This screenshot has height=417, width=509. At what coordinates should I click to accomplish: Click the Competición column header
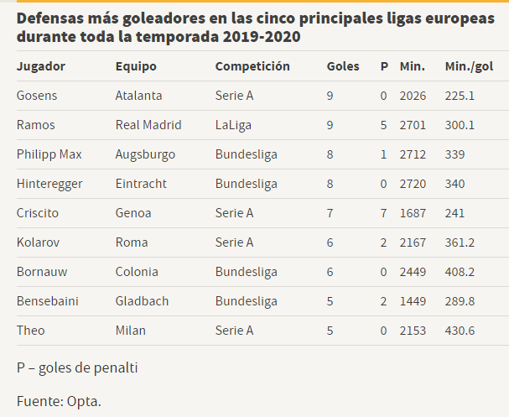[x=252, y=66]
